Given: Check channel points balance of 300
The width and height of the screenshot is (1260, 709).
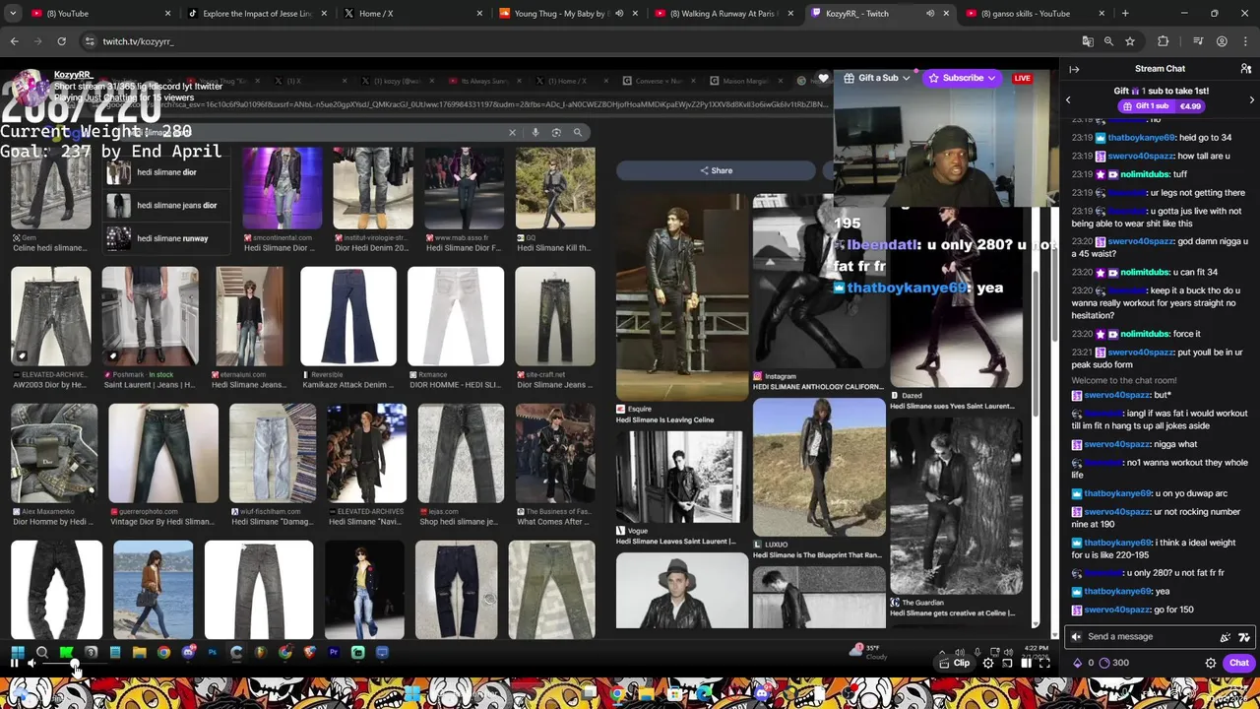Looking at the screenshot, I should (x=1113, y=663).
